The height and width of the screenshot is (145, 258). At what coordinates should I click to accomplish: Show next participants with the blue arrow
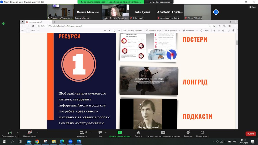click(216, 12)
